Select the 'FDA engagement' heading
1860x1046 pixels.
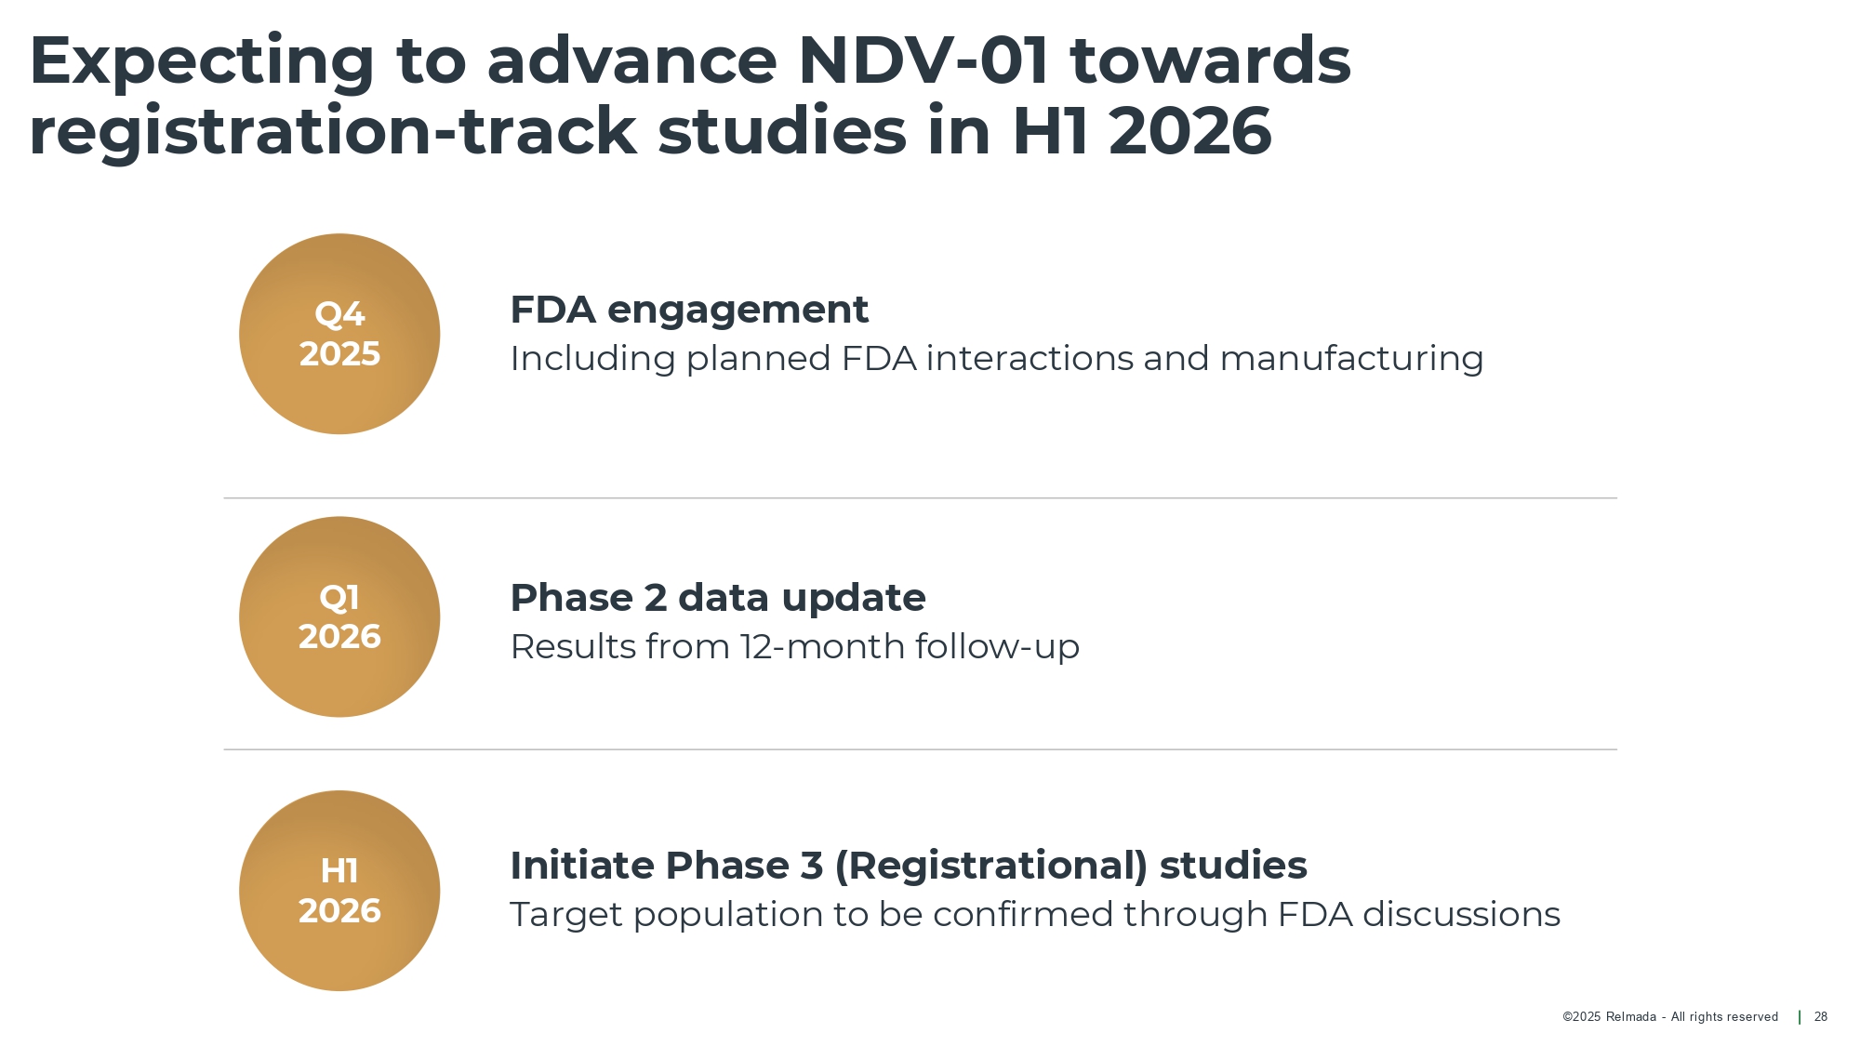pyautogui.click(x=689, y=310)
